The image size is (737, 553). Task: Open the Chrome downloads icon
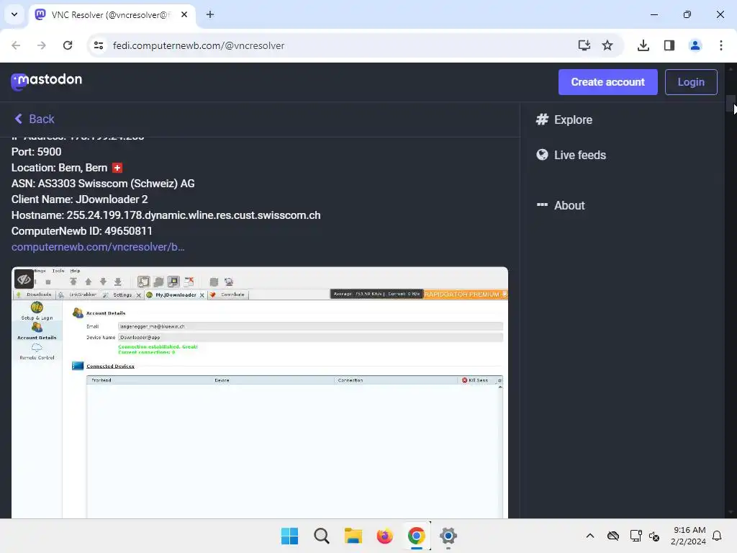[643, 45]
